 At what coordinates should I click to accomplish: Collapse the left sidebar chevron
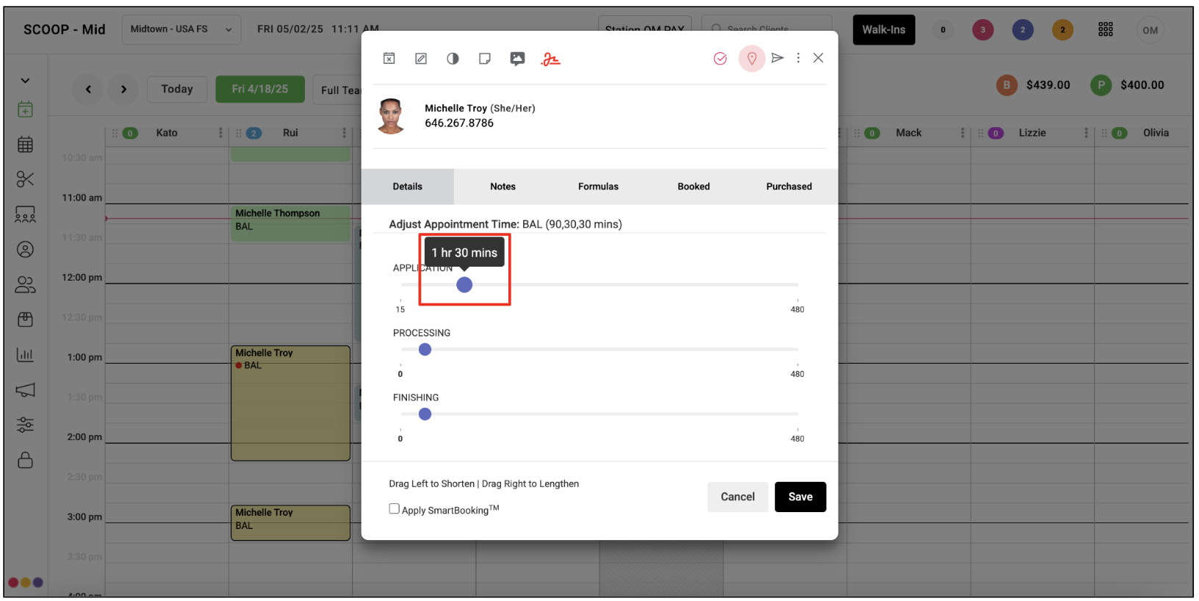click(25, 81)
